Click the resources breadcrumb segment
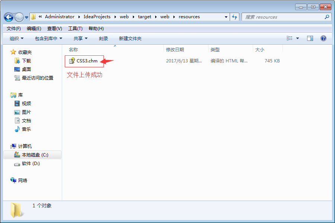 tap(189, 17)
